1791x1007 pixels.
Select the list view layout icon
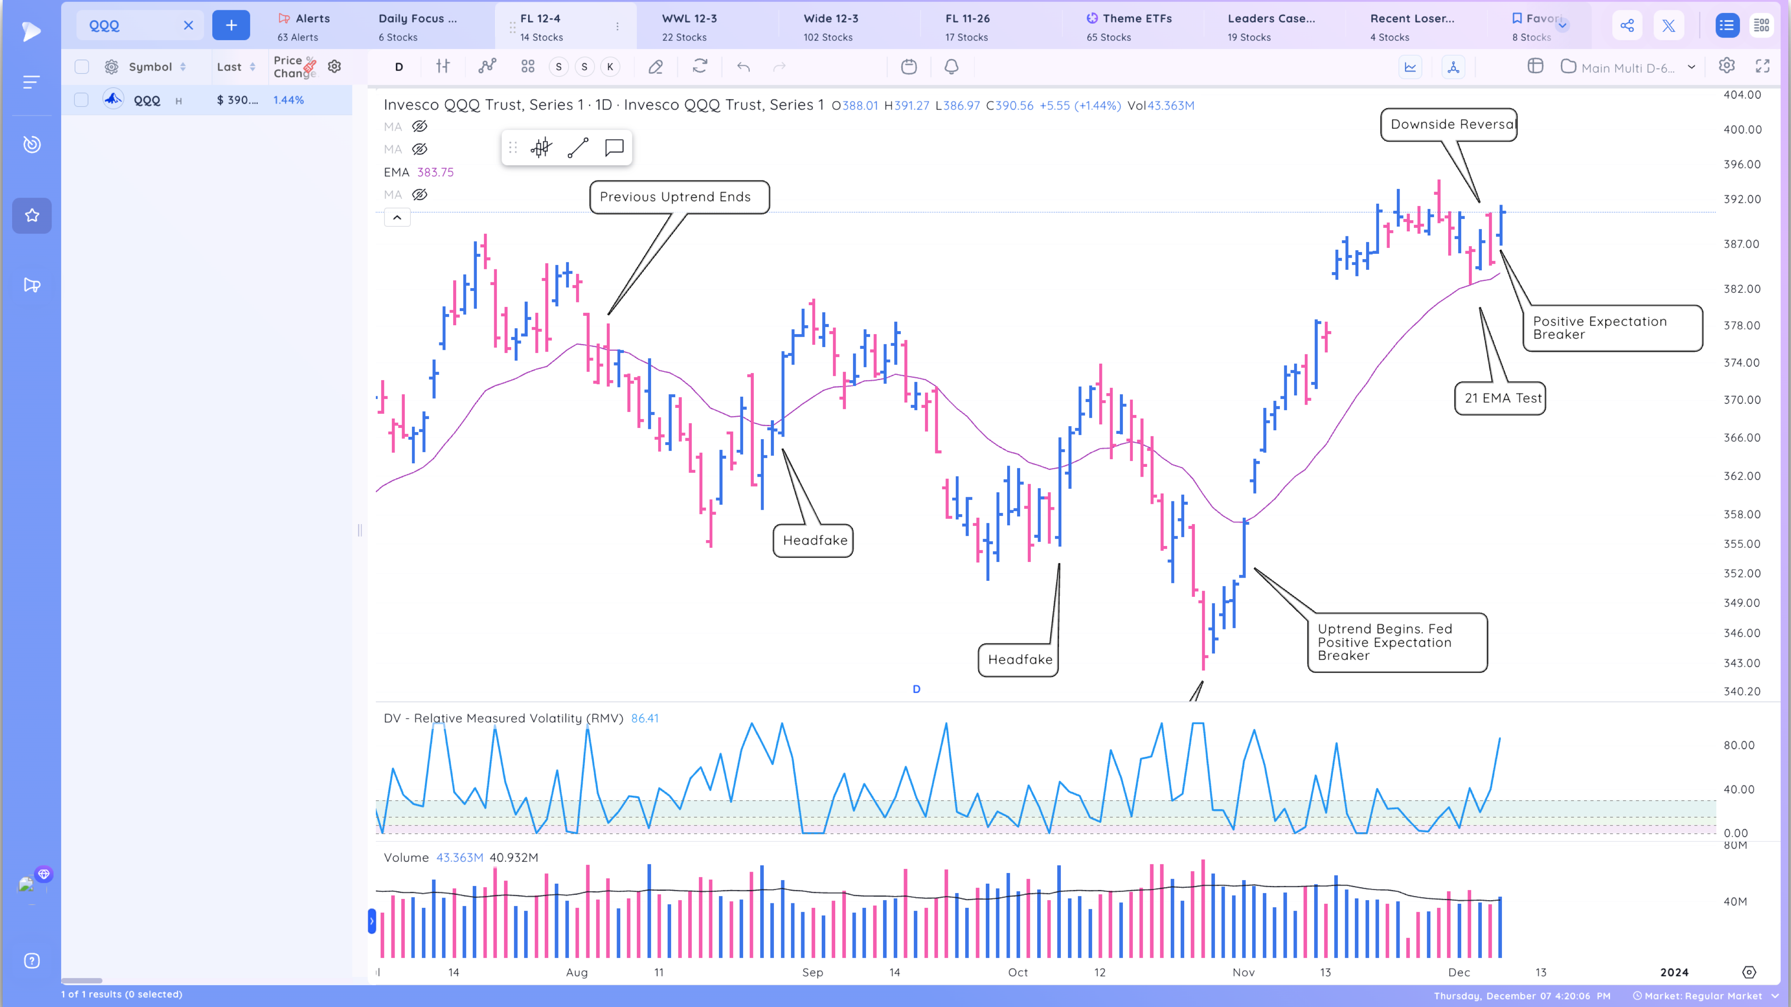1726,26
